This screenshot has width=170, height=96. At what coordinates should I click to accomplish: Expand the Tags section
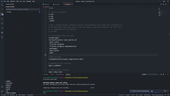[7, 91]
